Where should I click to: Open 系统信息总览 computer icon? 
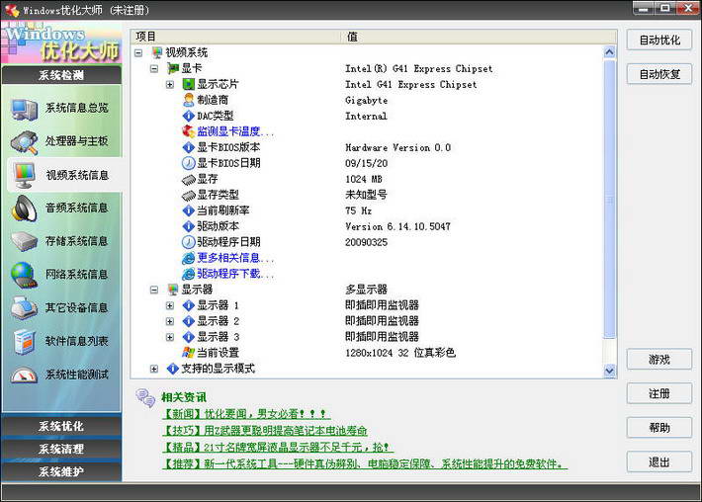tap(24, 109)
